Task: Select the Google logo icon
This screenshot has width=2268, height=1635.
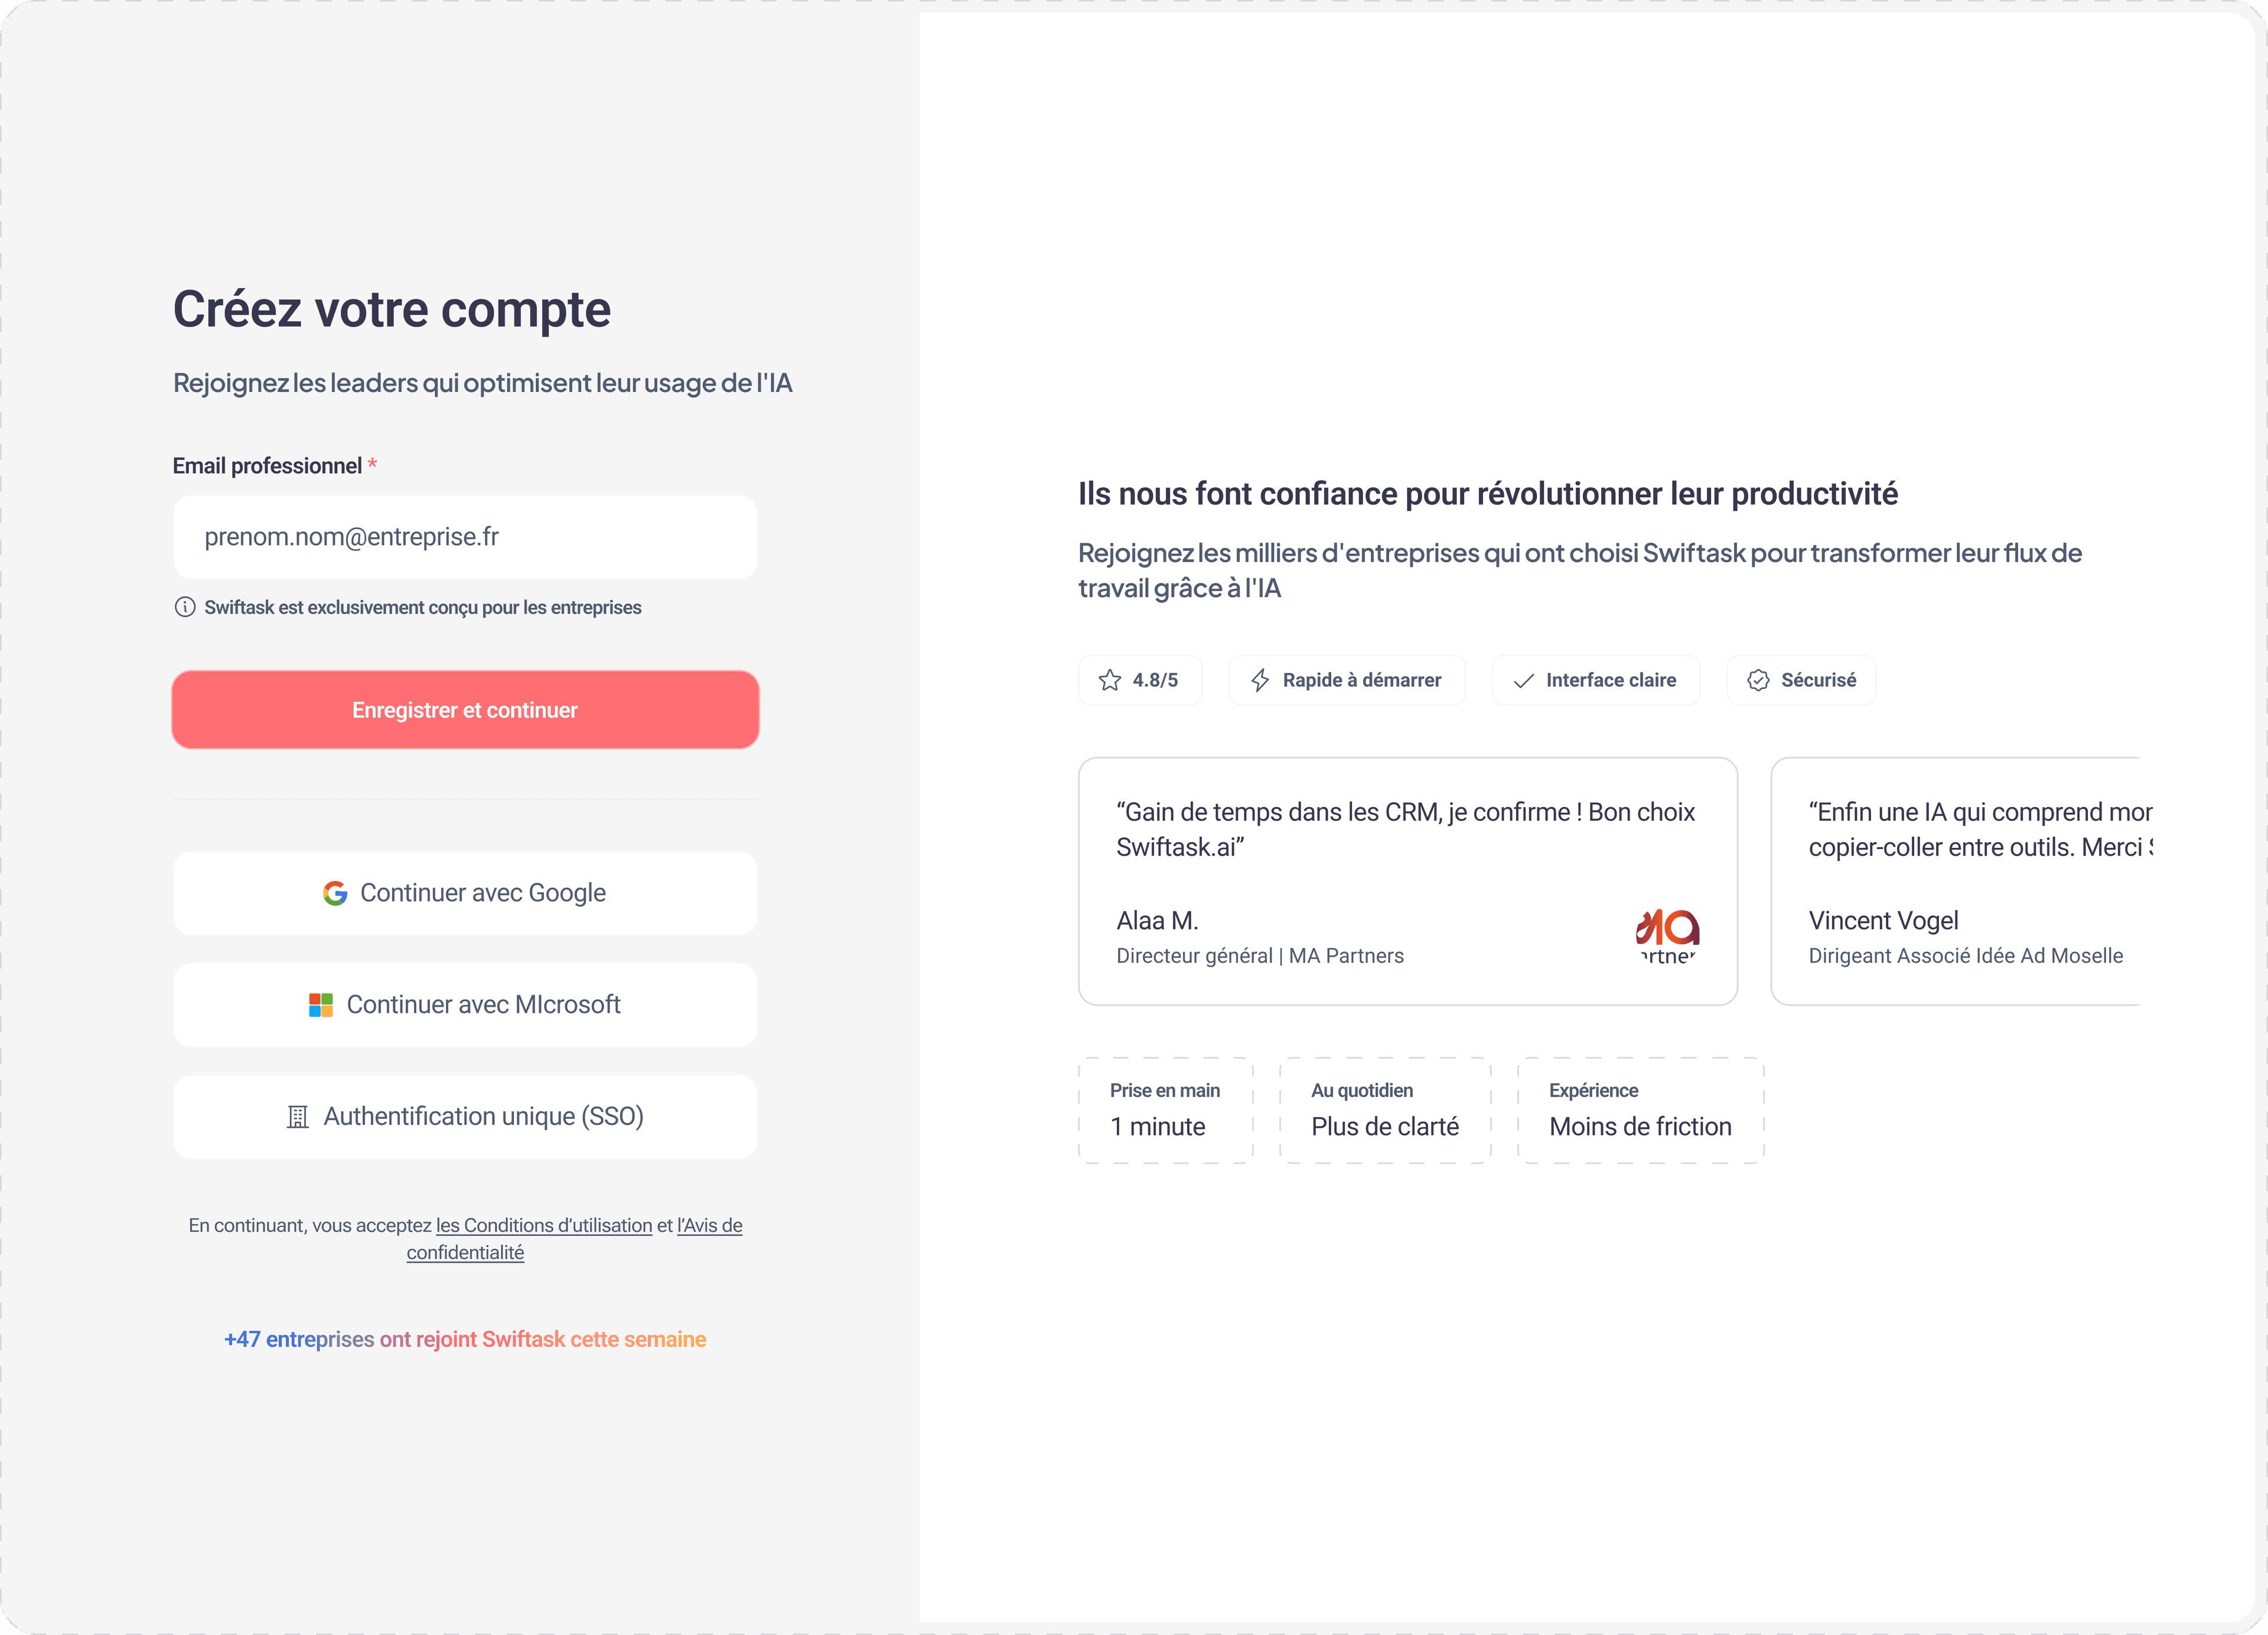Action: 334,893
